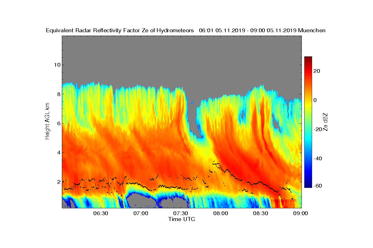
Task: Click the 'Time UTC' axis label
Action: tap(182, 219)
